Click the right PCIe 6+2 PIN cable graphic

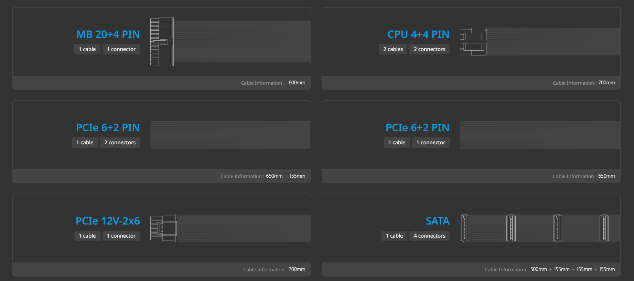[x=540, y=135]
